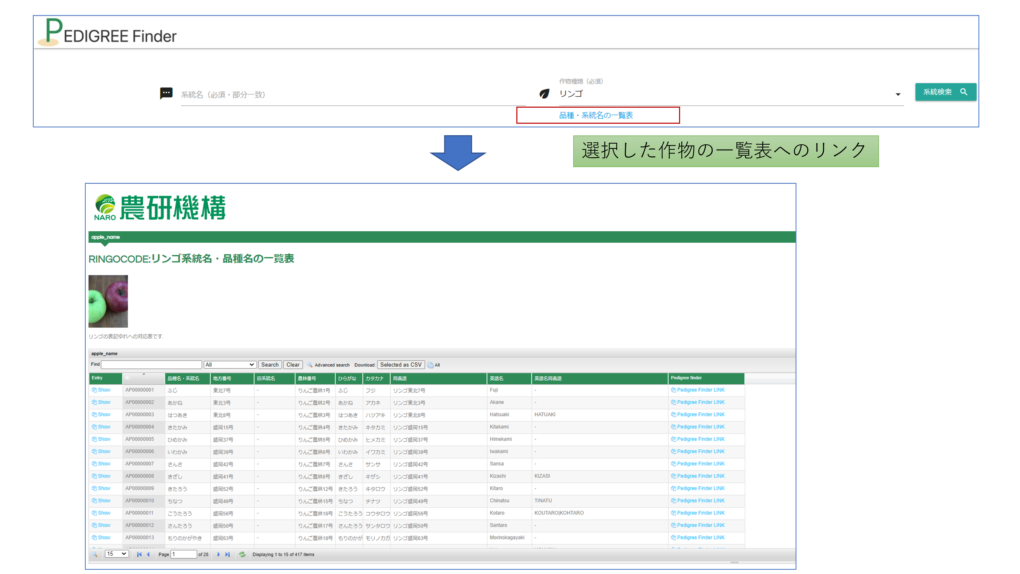Click the Advanced search magnifier icon
Viewport: 1020px width, 574px height.
click(x=310, y=365)
